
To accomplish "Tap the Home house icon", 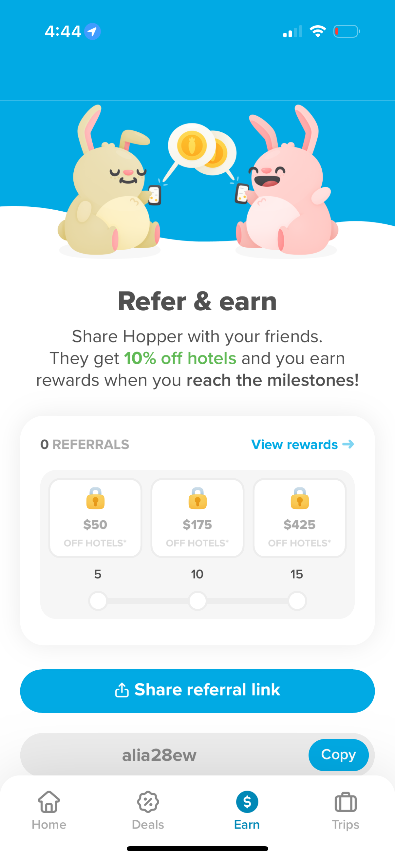I will coord(49,802).
